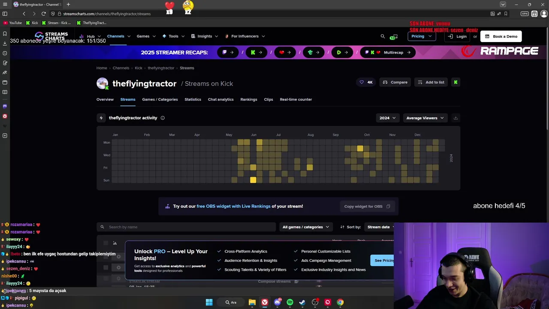The width and height of the screenshot is (549, 309).
Task: Open the site search magnifier icon
Action: tap(383, 36)
